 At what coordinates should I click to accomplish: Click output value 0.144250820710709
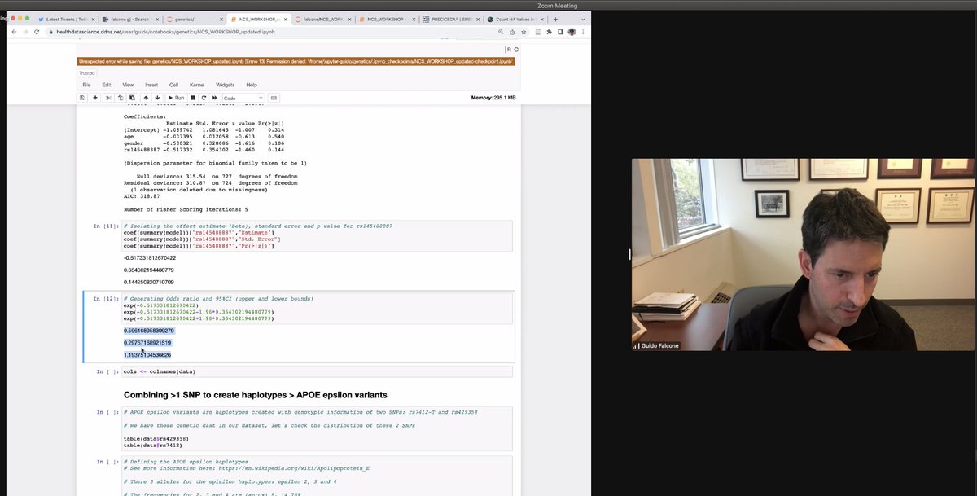tap(148, 282)
